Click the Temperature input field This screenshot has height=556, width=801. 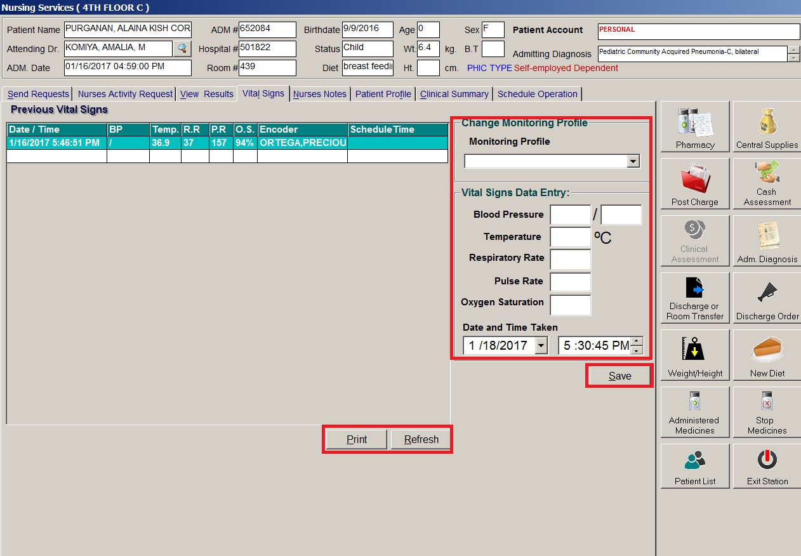570,237
